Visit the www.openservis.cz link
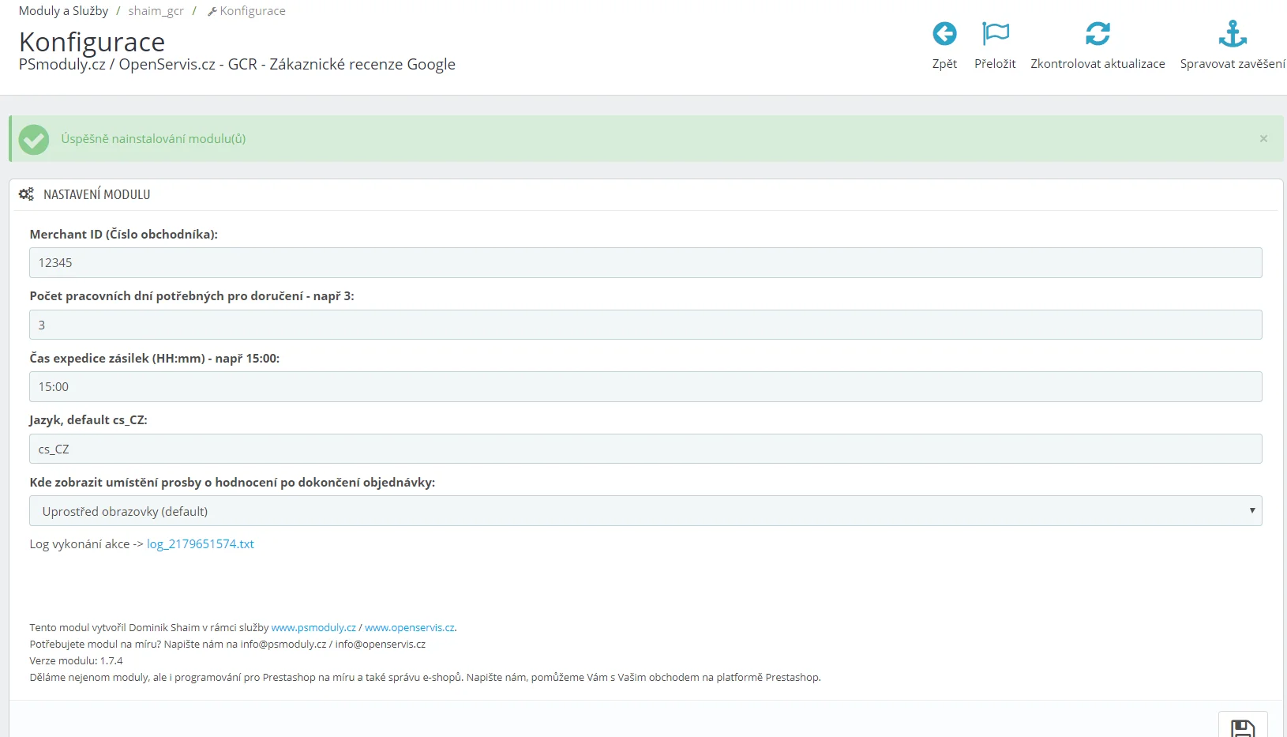Viewport: 1287px width, 737px height. point(409,628)
